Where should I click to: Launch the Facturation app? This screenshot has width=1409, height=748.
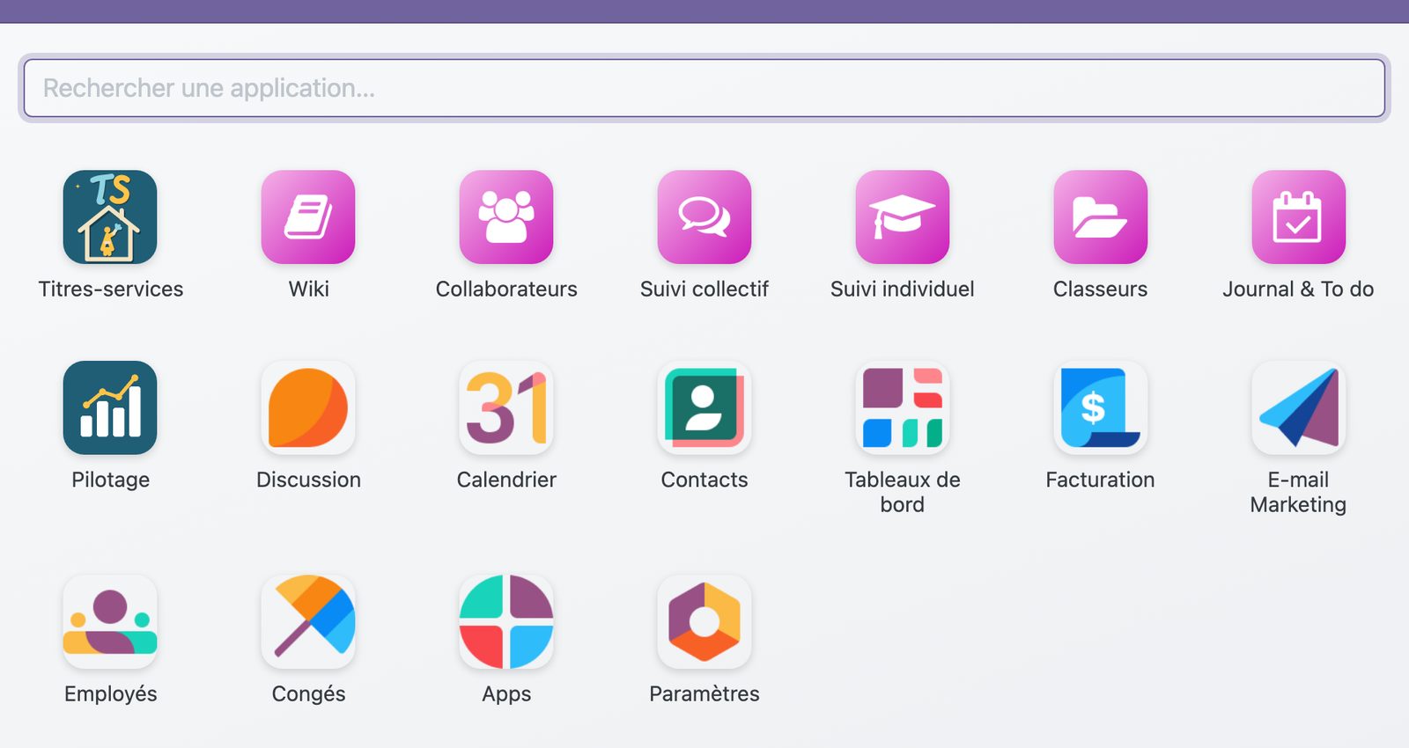click(1101, 407)
